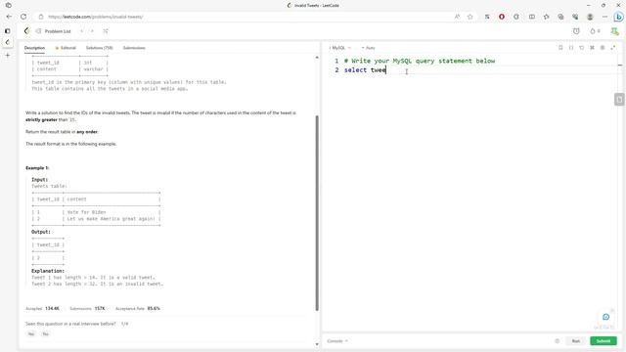Screen dimensions: 626x352
Task: Run the MySQL query
Action: pyautogui.click(x=576, y=341)
